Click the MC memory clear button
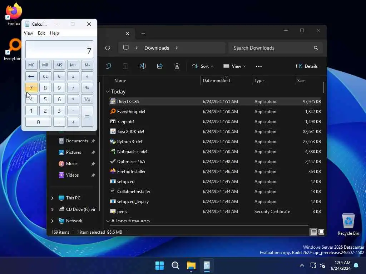 (x=31, y=65)
